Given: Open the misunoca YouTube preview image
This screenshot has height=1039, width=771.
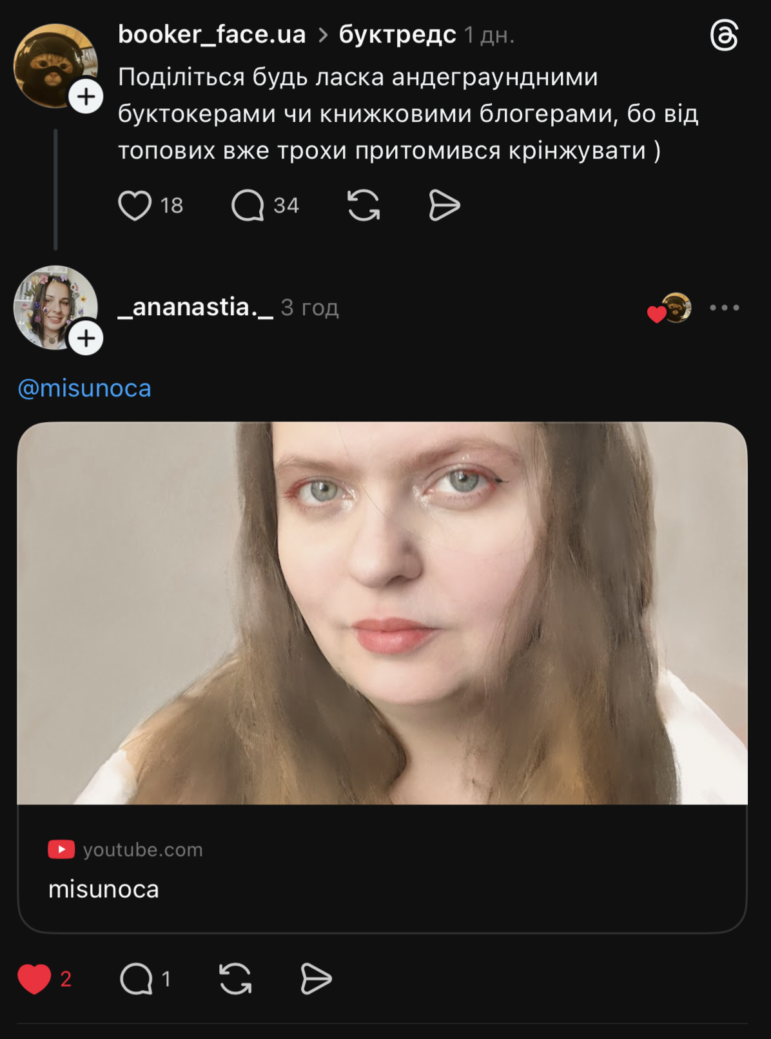Looking at the screenshot, I should tap(382, 612).
